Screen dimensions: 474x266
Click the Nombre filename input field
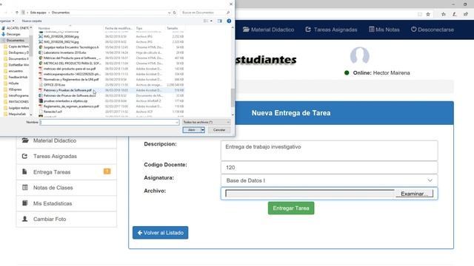tap(110, 122)
